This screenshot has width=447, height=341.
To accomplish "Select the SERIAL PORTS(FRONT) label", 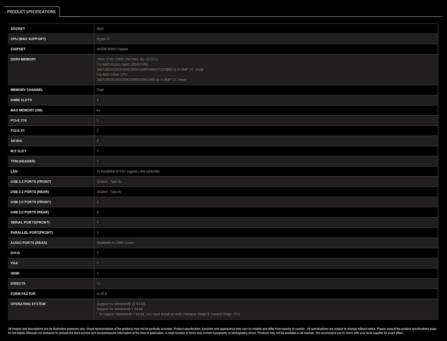I will click(30, 222).
